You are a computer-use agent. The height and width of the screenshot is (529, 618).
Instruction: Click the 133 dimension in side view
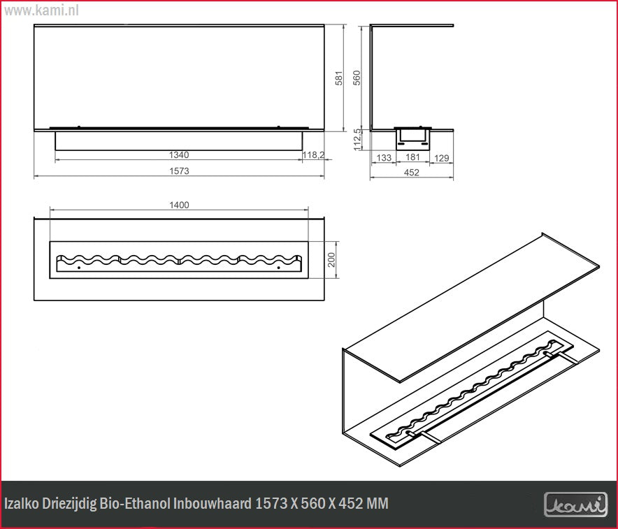click(383, 159)
